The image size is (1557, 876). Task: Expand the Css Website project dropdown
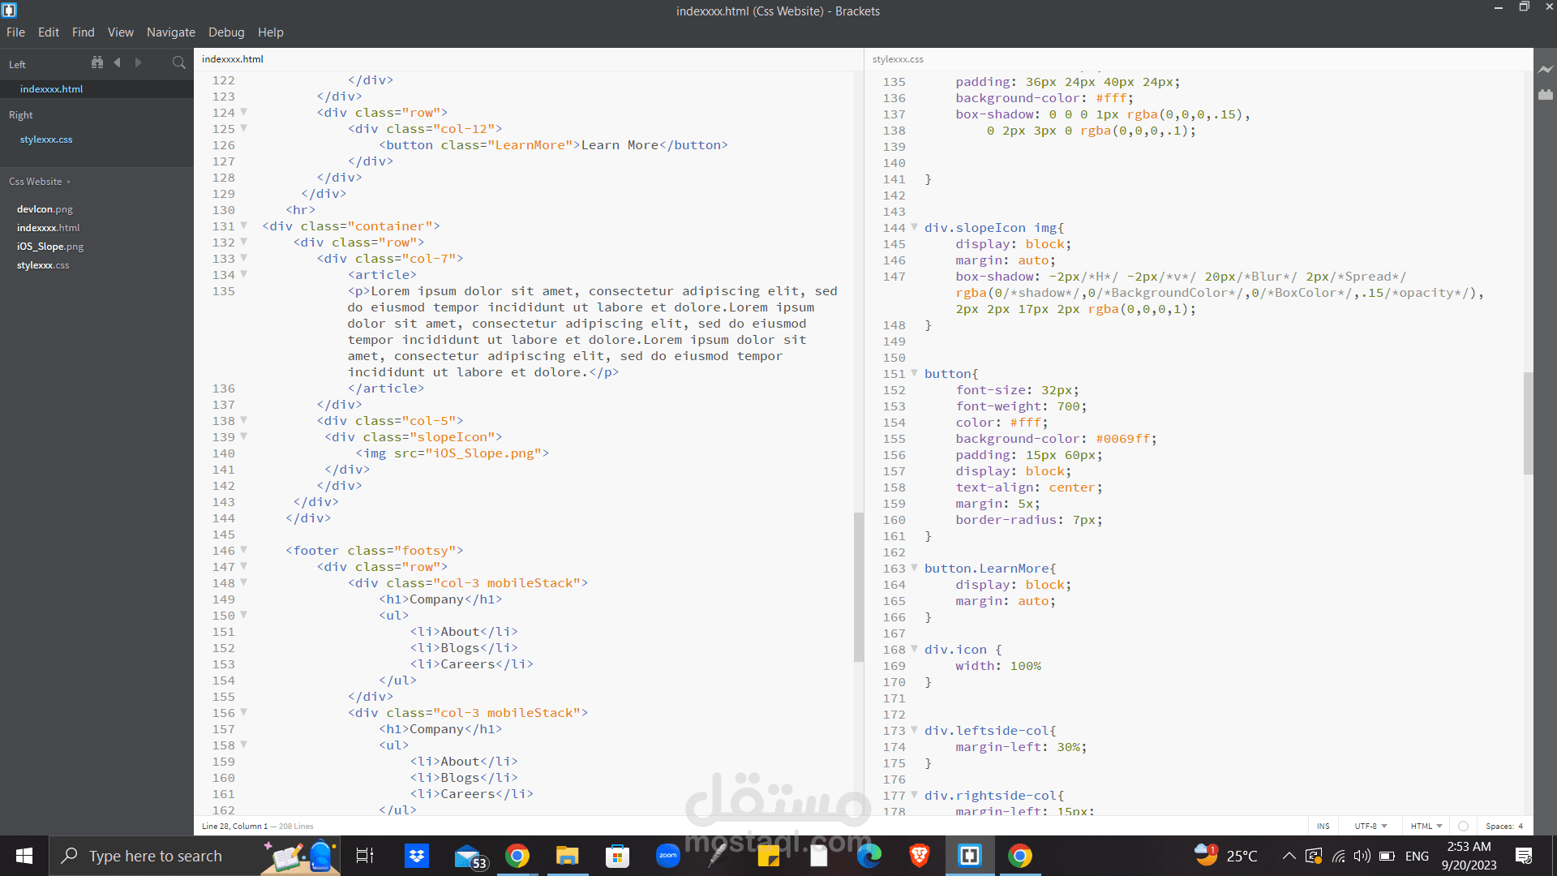click(x=40, y=182)
